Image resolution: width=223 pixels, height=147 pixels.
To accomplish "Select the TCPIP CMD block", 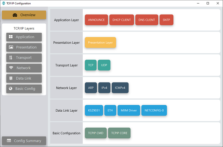I will coord(96,133).
